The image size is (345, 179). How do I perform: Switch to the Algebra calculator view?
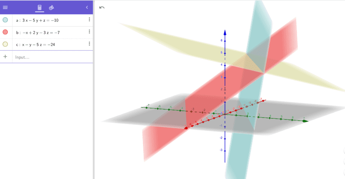click(40, 8)
